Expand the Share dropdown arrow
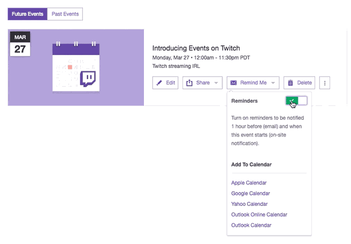The width and height of the screenshot is (351, 244). click(x=216, y=83)
